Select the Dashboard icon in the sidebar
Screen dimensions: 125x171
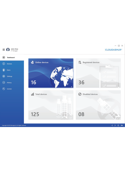pos(4,58)
